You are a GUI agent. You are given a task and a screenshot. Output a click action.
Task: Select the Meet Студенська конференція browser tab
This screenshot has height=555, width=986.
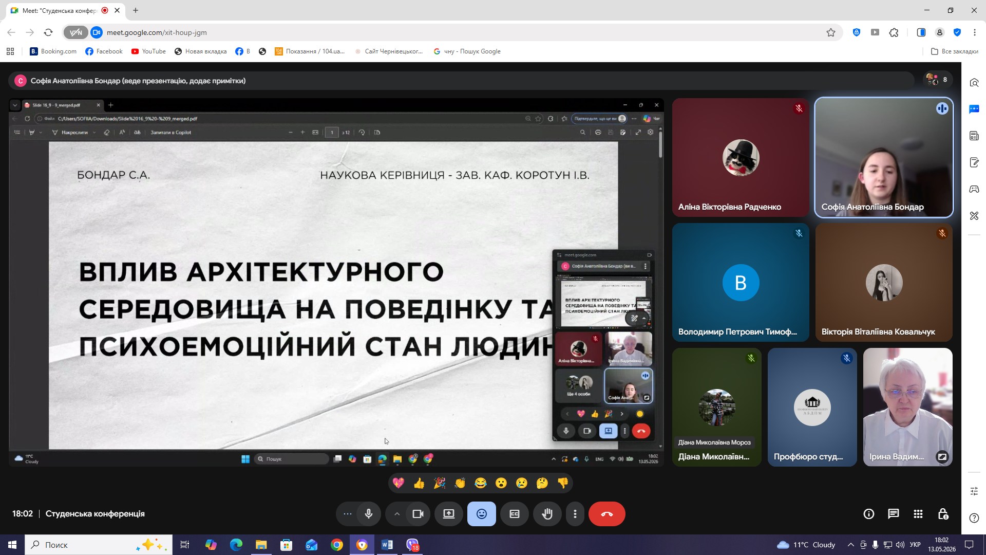coord(59,10)
